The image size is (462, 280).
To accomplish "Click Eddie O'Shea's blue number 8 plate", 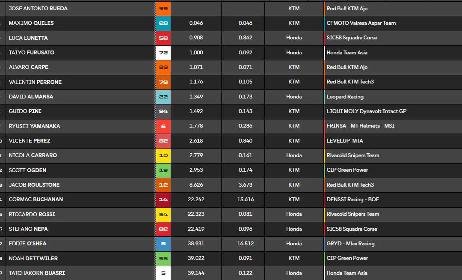I will [x=163, y=243].
